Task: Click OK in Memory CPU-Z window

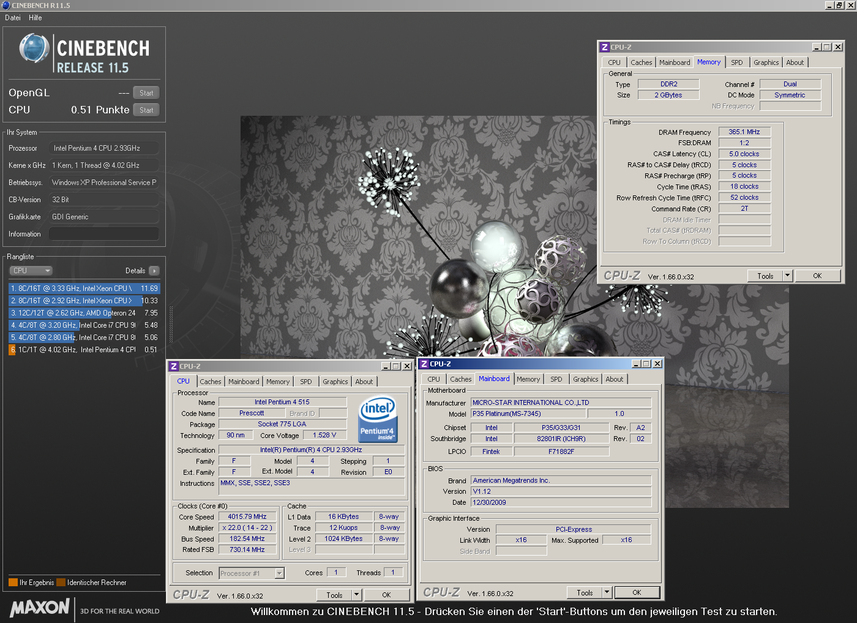Action: tap(817, 276)
